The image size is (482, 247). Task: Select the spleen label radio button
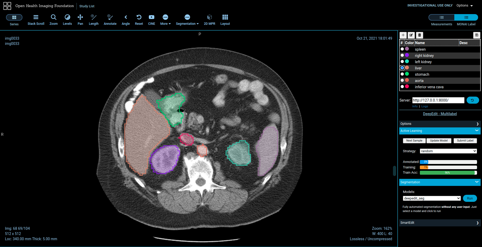pos(402,49)
